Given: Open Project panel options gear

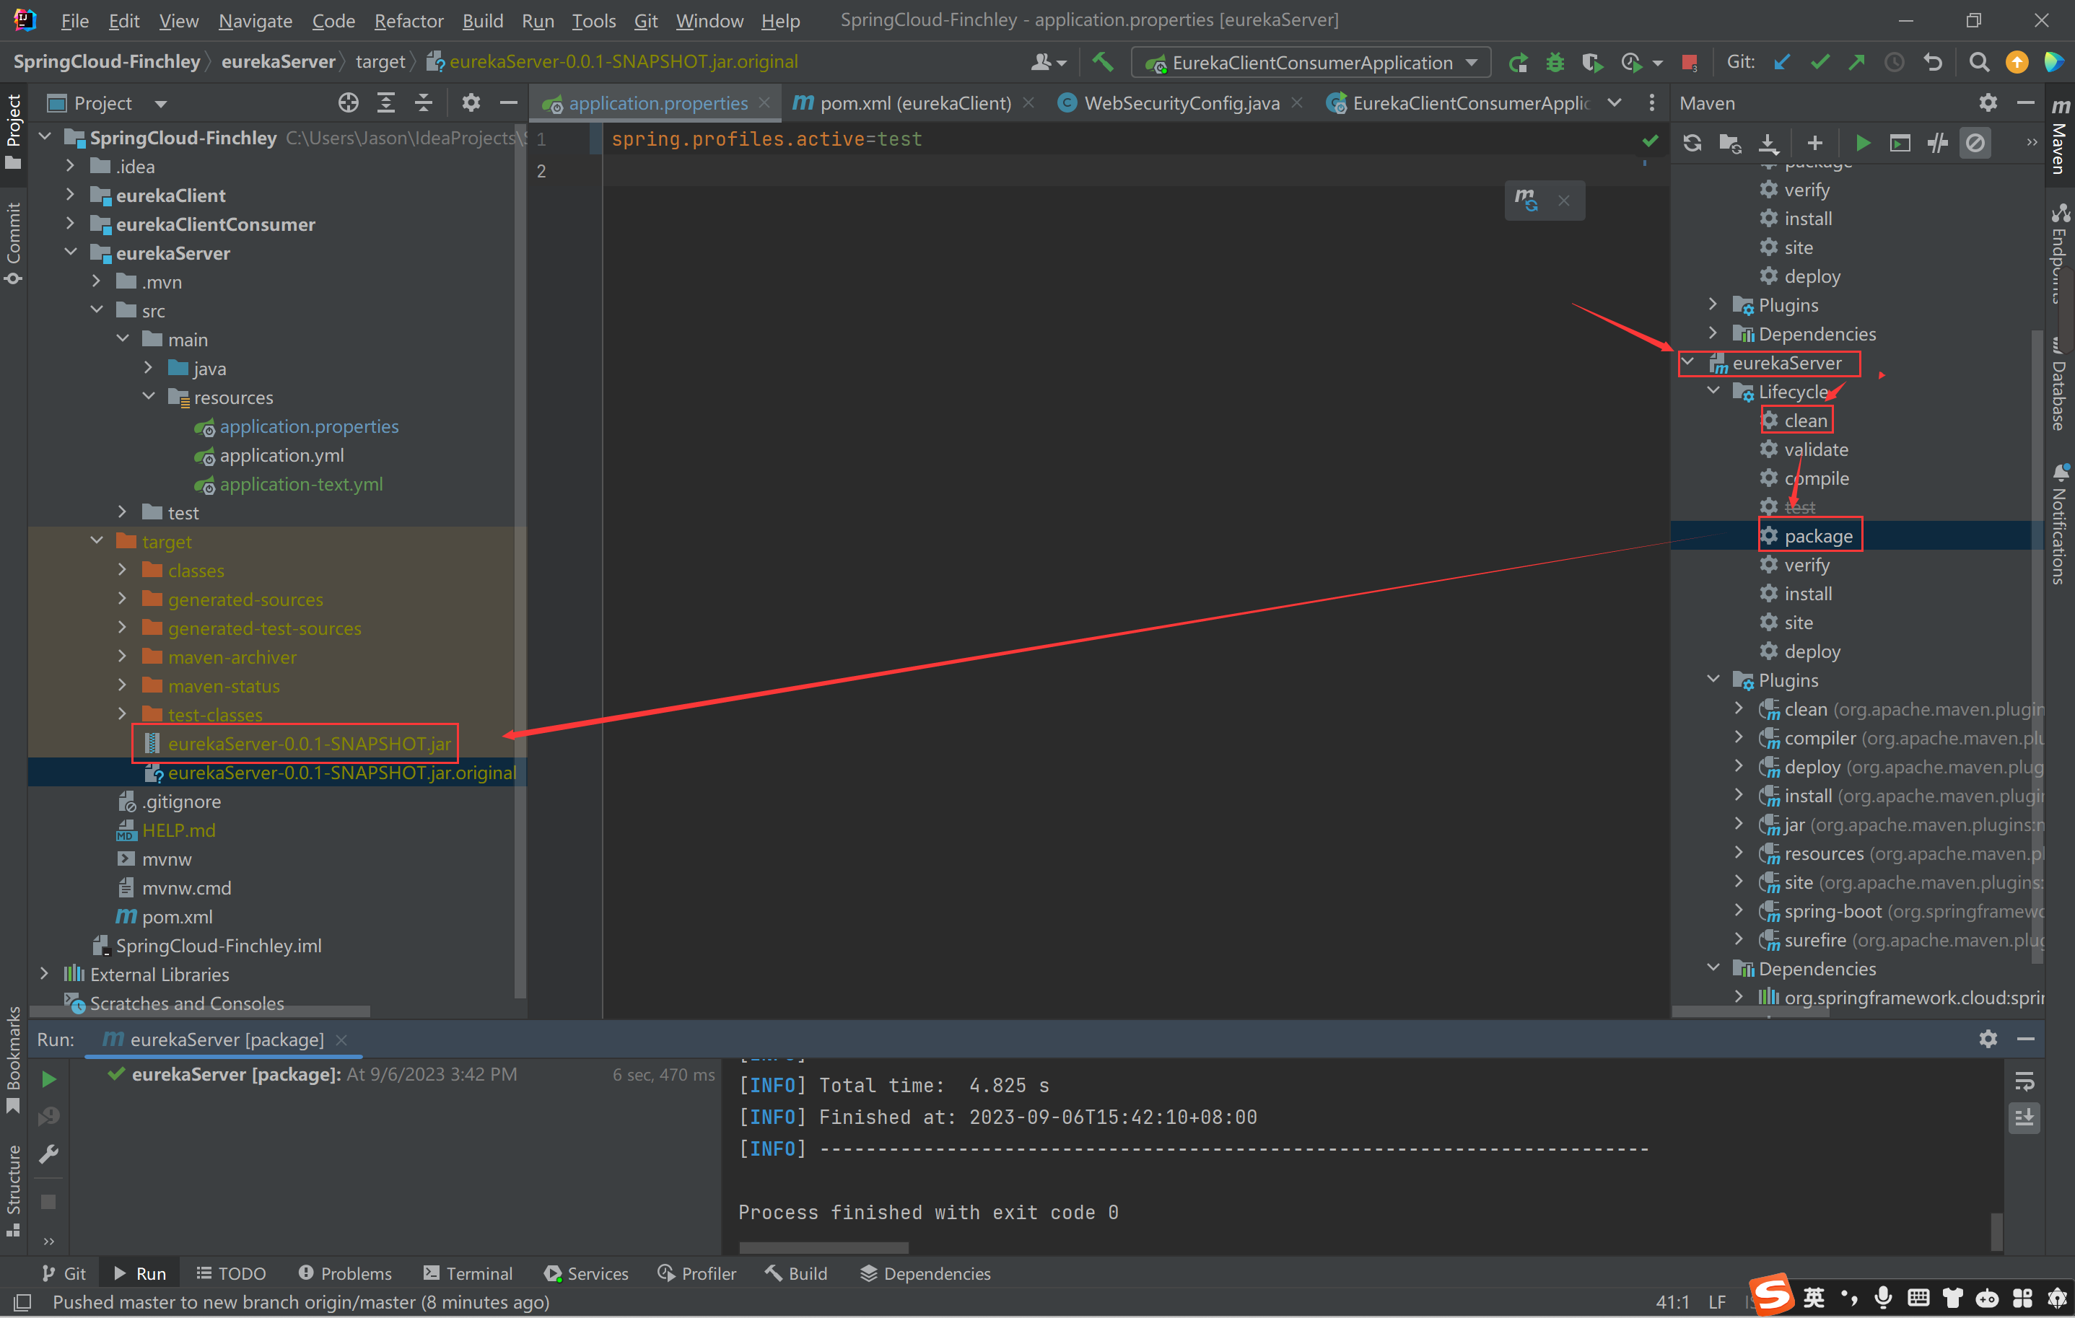Looking at the screenshot, I should (x=471, y=103).
